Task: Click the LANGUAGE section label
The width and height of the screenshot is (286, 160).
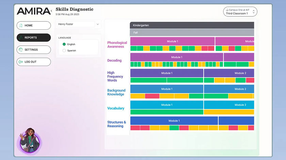Action: tap(65, 38)
